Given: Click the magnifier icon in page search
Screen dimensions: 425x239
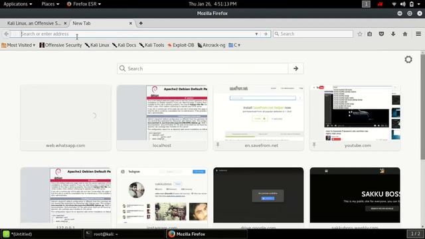Looking at the screenshot, I should (x=122, y=68).
